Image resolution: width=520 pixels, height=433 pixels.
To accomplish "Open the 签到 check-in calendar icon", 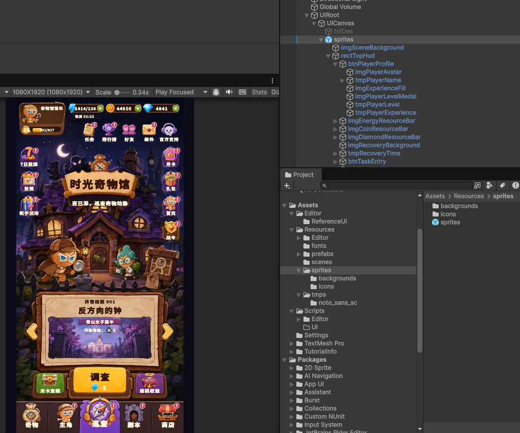I will click(29, 181).
